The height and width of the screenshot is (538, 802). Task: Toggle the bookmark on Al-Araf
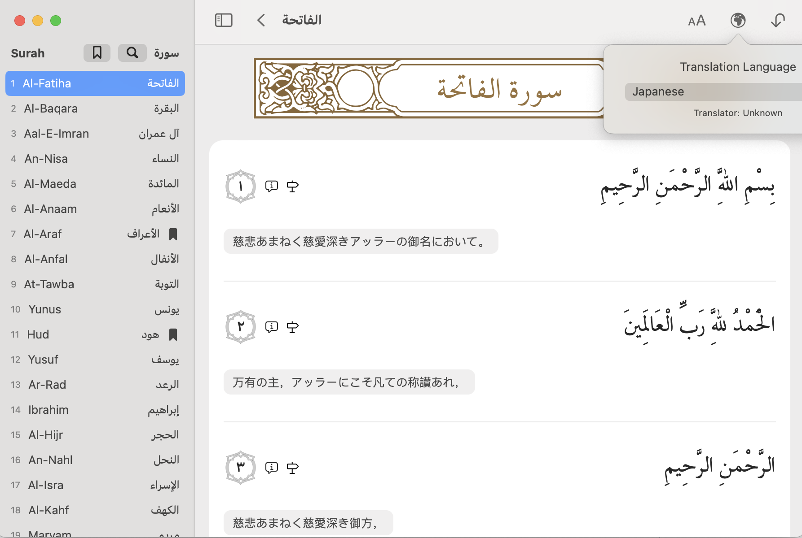click(173, 234)
